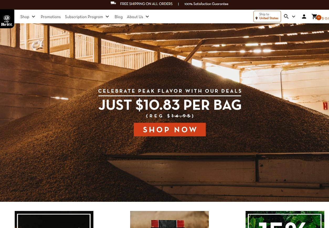This screenshot has width=329, height=228.
Task: Click the orange cart item count badge
Action: pos(319,18)
